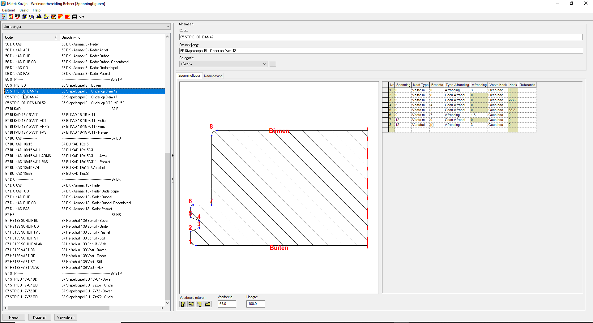Screen dimensions: 593x323
Task: Click the toolbar icon with numbers 1 2
Action: [x=46, y=17]
